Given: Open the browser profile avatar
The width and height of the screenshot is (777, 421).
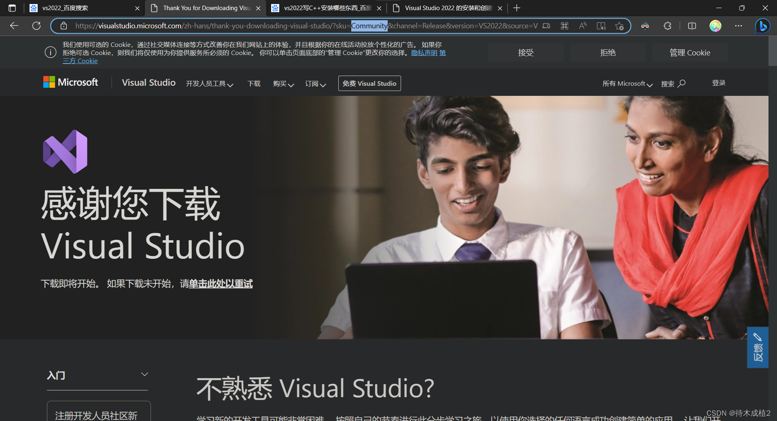Looking at the screenshot, I should pyautogui.click(x=715, y=26).
